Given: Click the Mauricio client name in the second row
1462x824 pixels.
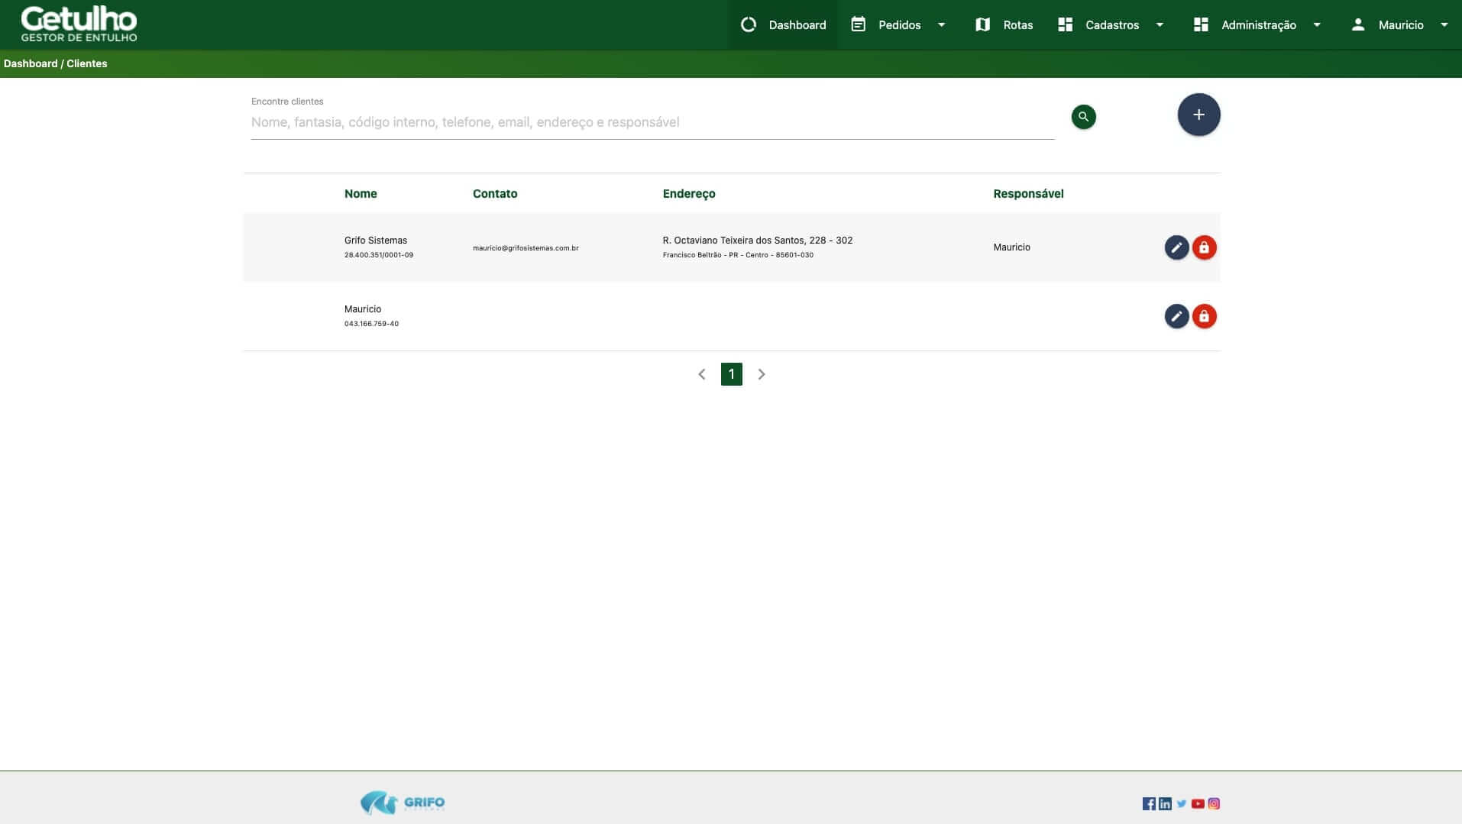Looking at the screenshot, I should coord(363,309).
